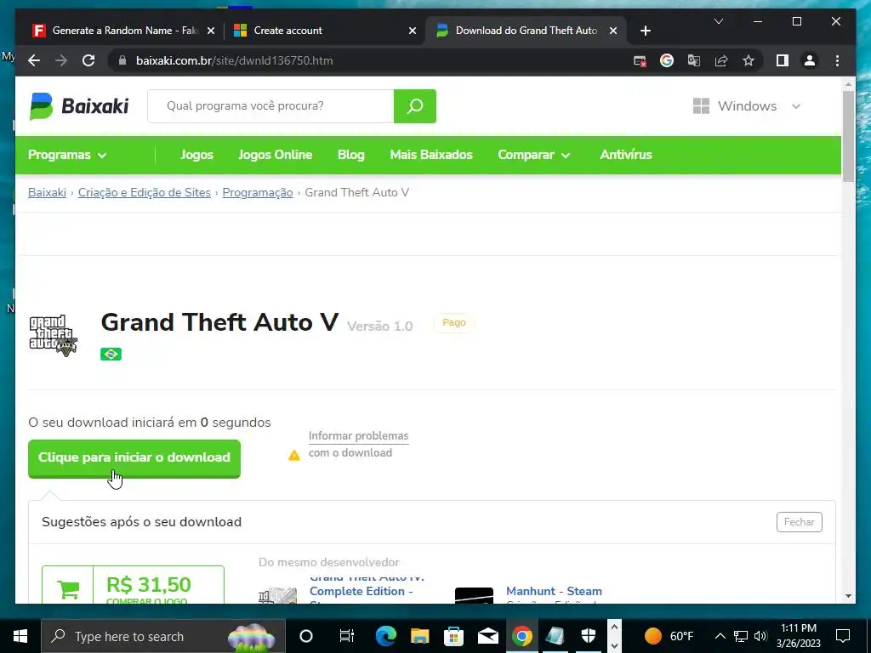
Task: Click the share page icon in address bar
Action: 721,60
